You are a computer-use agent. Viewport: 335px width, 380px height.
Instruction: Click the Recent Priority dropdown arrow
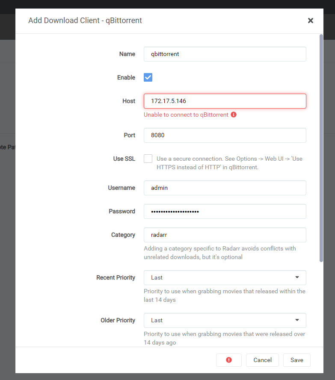(x=297, y=277)
